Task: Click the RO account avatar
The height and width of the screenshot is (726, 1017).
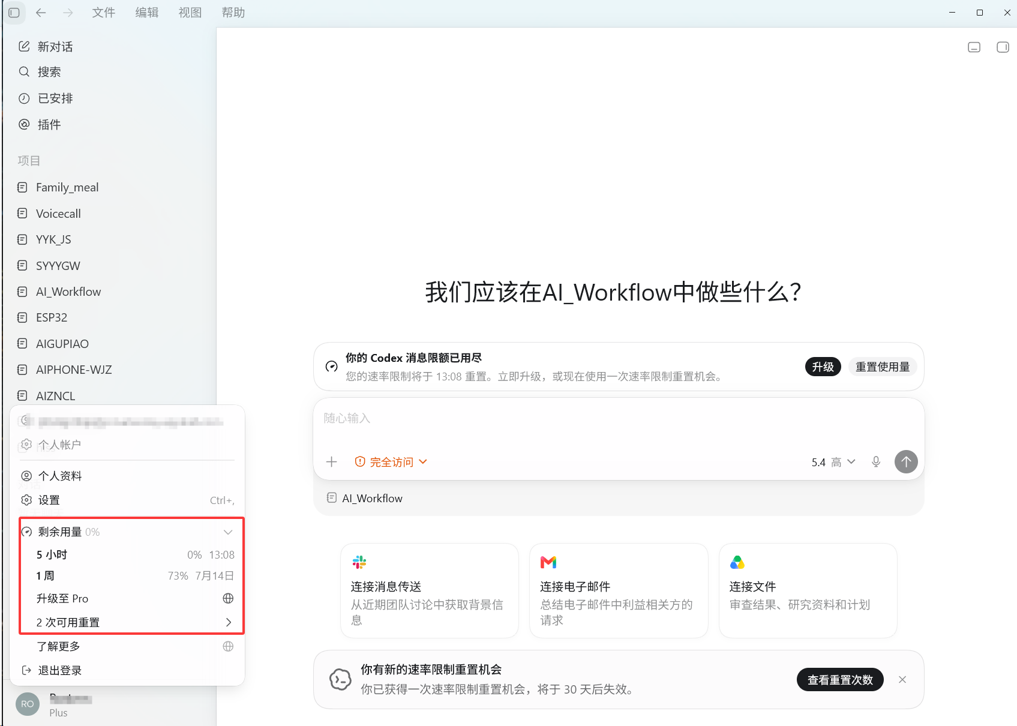Action: tap(28, 704)
